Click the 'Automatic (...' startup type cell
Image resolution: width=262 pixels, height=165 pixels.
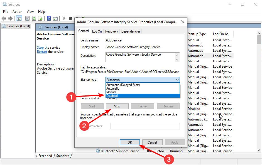tap(198, 119)
